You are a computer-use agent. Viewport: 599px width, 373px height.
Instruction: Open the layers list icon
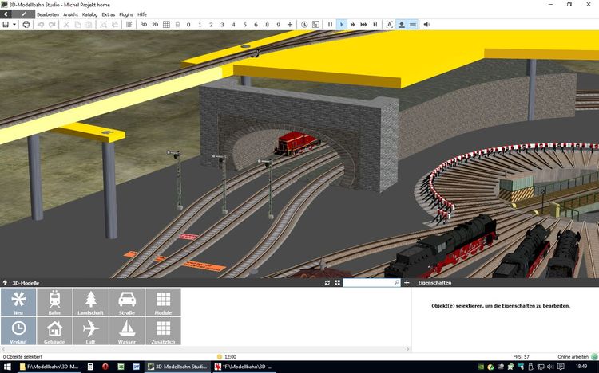pyautogui.click(x=129, y=25)
